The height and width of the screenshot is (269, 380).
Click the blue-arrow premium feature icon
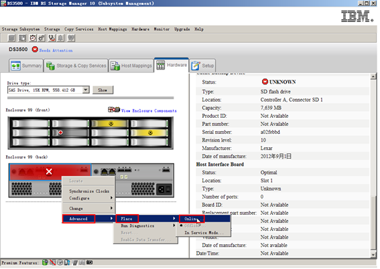(67, 262)
